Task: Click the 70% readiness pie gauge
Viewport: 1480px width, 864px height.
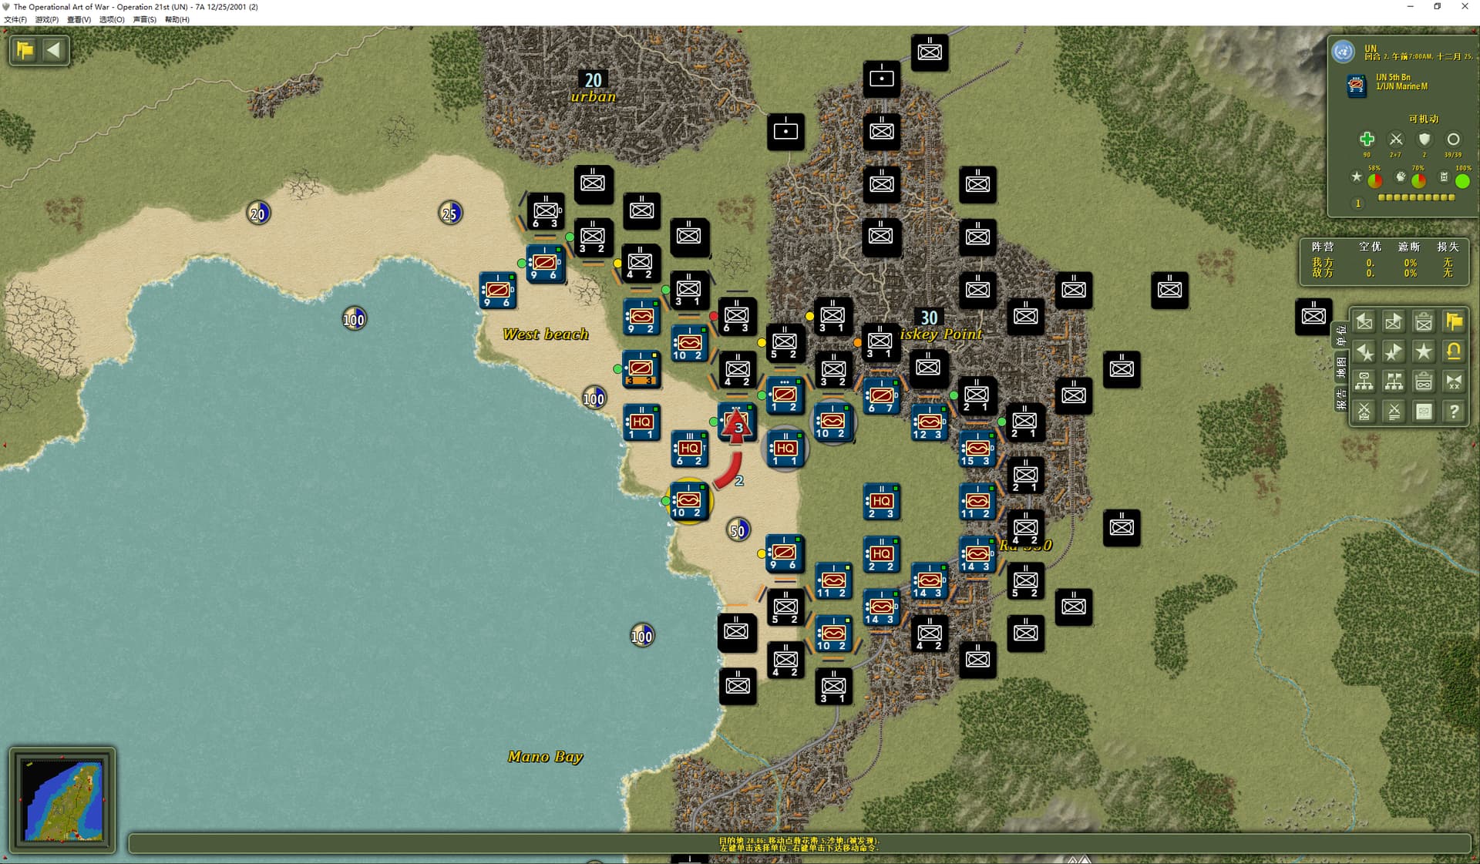Action: pos(1418,181)
